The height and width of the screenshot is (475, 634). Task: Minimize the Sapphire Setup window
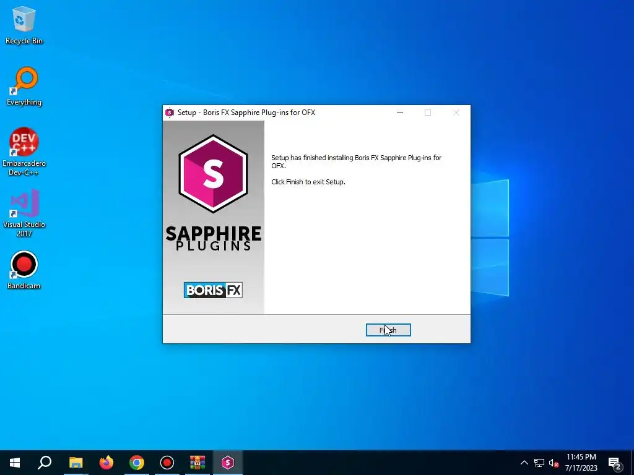coord(400,113)
